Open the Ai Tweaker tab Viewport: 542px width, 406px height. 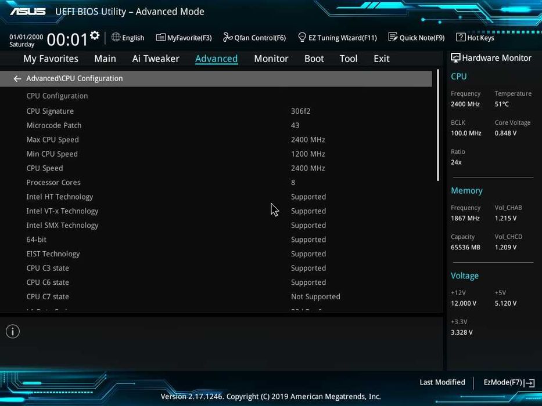pos(156,59)
